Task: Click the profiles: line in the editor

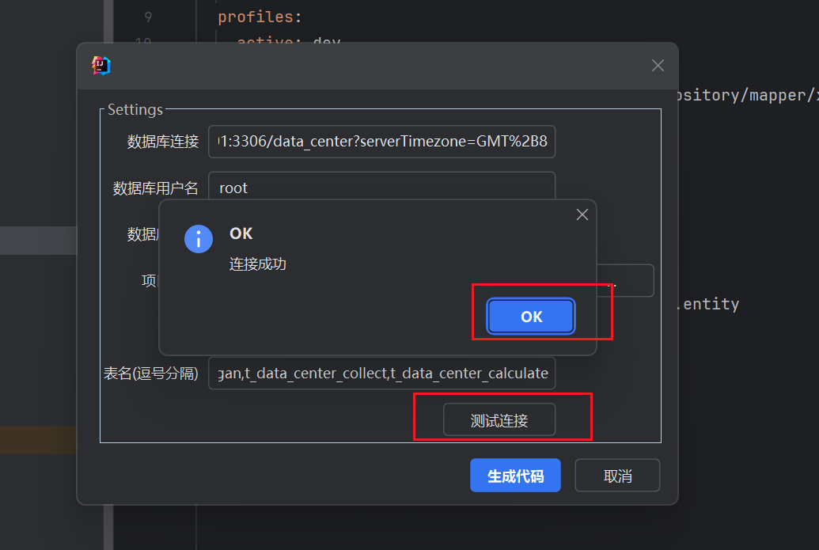Action: (x=260, y=17)
